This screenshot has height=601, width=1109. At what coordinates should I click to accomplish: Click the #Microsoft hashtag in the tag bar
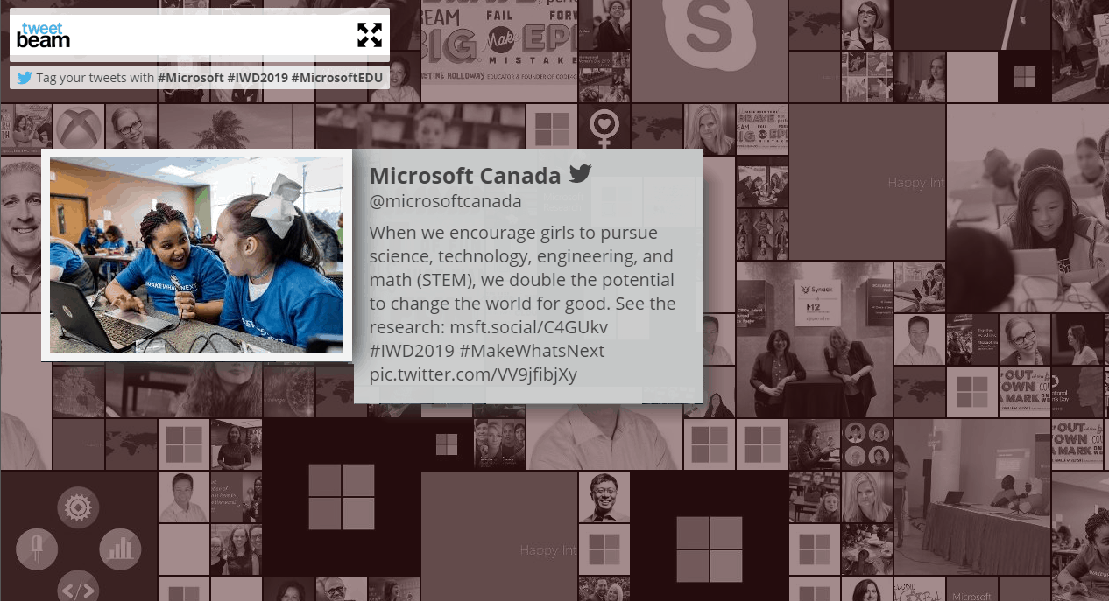pyautogui.click(x=190, y=78)
